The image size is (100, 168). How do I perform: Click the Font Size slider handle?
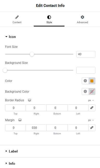click(x=32, y=54)
